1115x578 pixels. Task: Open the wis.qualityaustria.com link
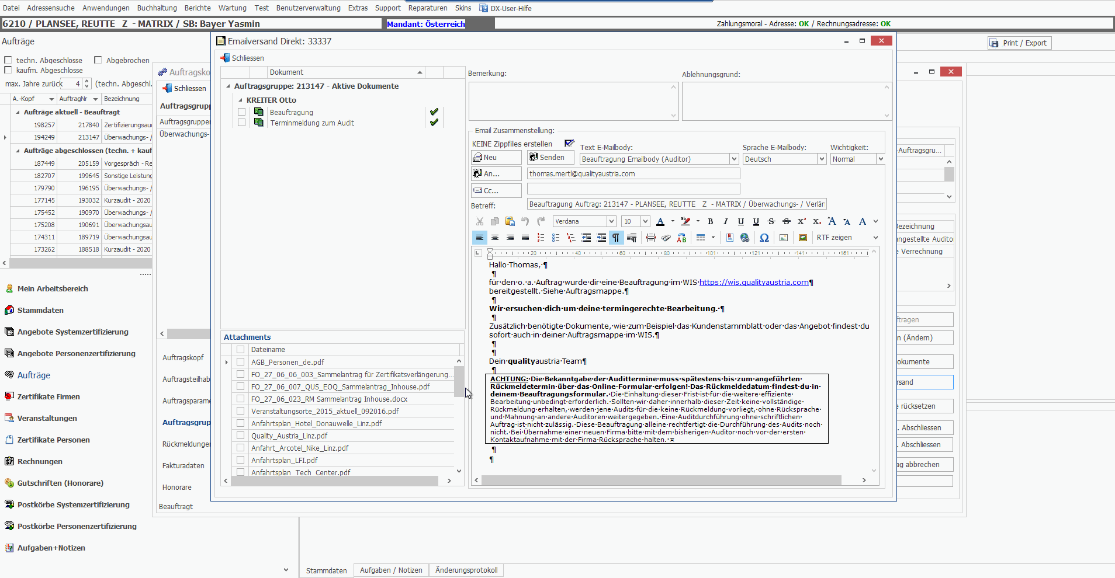[754, 283]
